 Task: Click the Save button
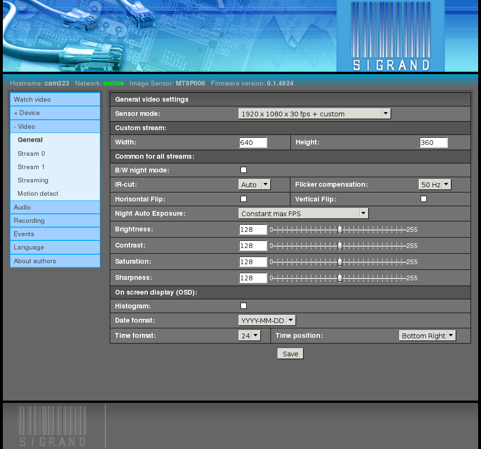coord(290,354)
